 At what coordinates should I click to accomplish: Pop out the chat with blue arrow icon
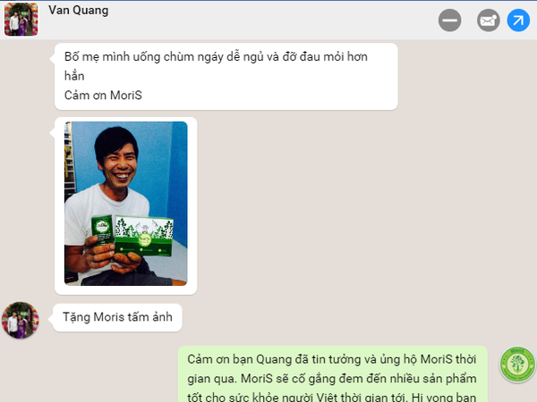point(518,21)
